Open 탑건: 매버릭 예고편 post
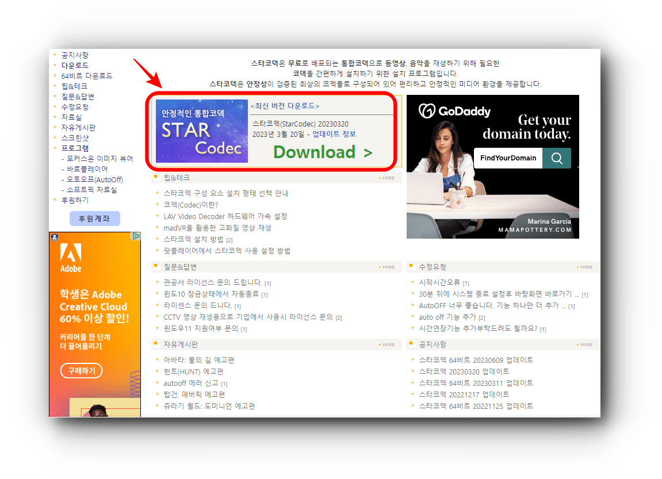The image size is (662, 479). pos(194,394)
